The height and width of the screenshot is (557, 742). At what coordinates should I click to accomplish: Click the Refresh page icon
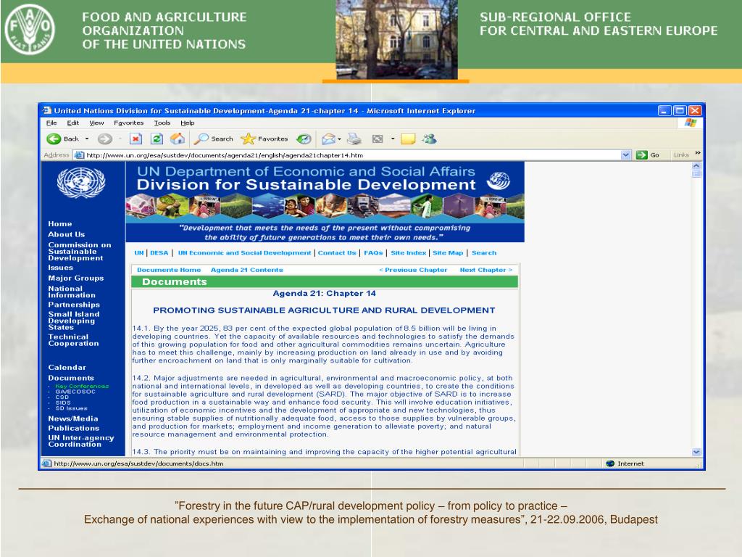point(157,139)
